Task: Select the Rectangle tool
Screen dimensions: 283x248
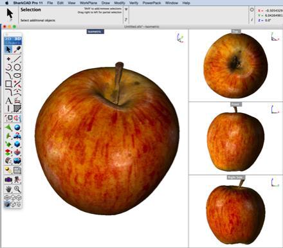Action: 8,84
